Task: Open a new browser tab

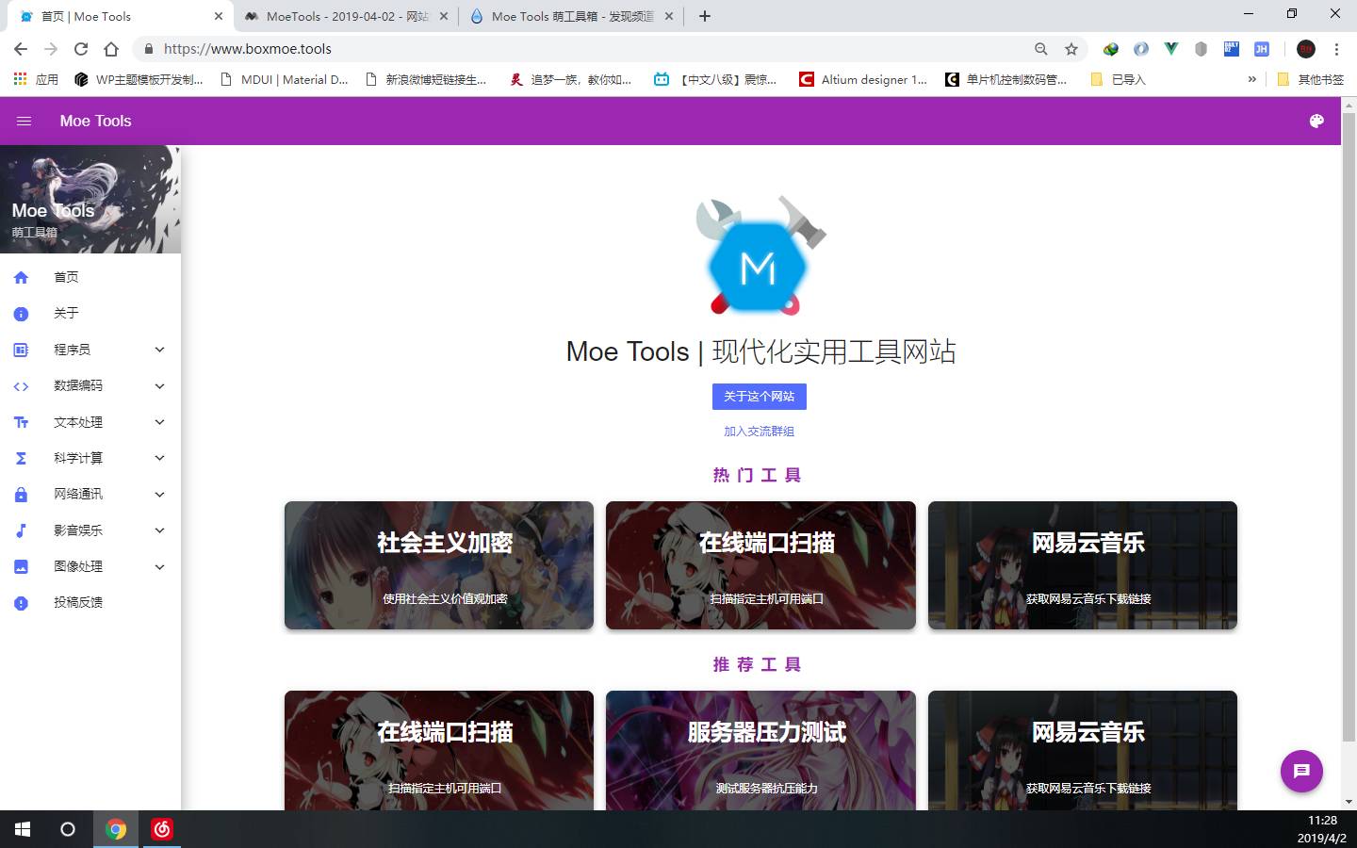Action: point(705,16)
